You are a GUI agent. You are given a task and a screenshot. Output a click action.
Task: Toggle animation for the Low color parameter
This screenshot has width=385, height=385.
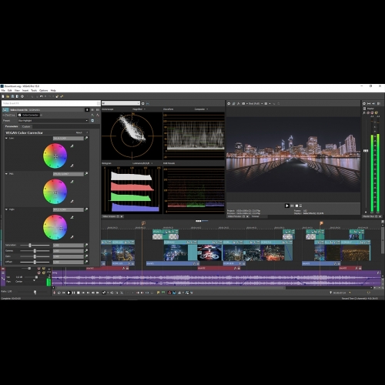86,138
